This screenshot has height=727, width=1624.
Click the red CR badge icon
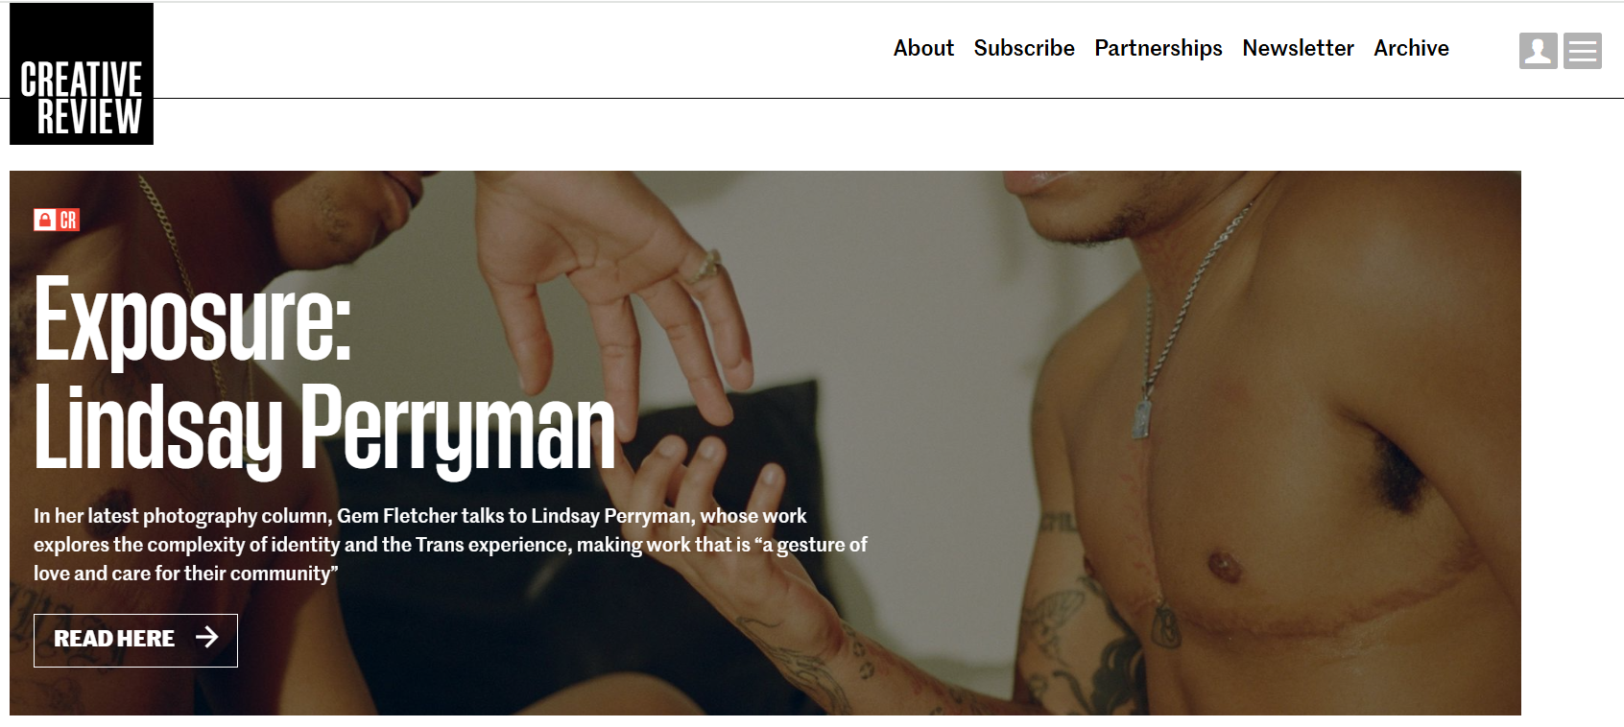click(68, 220)
